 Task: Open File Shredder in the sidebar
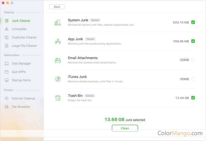(21, 107)
